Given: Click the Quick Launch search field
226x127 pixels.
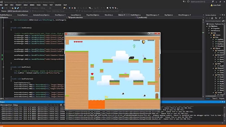Looking at the screenshot, I should (201, 2).
